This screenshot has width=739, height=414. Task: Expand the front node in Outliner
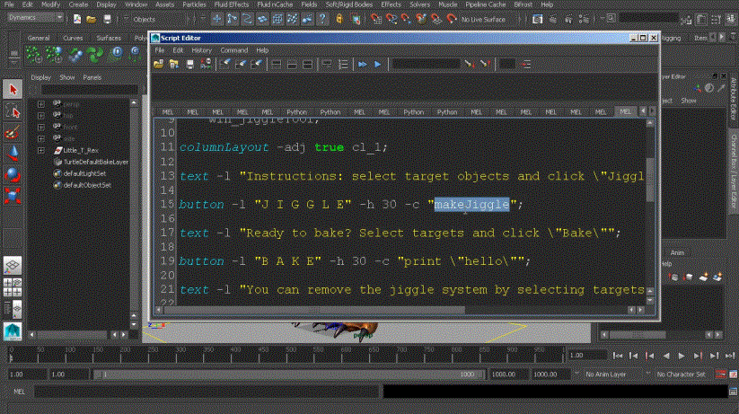pyautogui.click(x=41, y=128)
